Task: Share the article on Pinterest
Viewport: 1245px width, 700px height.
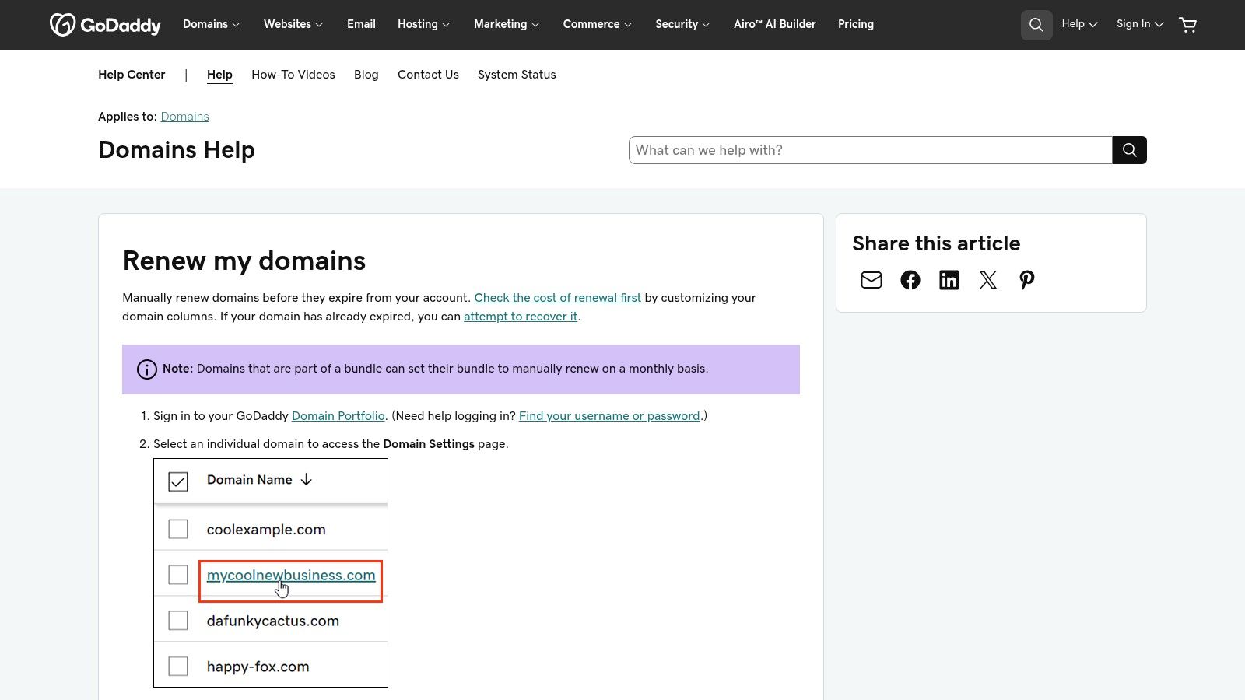Action: tap(1026, 280)
